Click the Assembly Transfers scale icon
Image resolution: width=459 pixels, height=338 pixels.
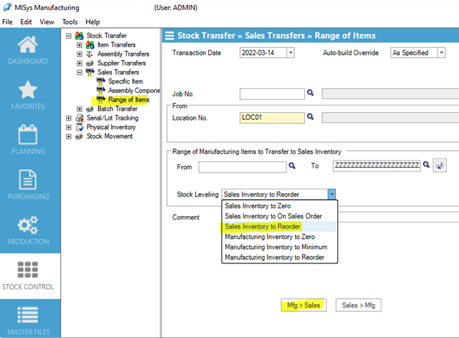(89, 54)
